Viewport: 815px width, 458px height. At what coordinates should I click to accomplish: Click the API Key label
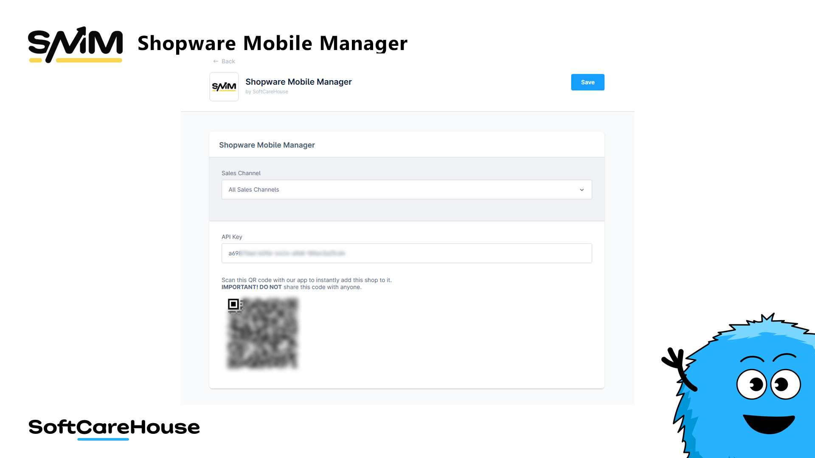(x=232, y=237)
